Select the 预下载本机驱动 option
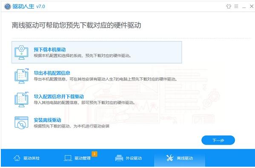The width and height of the screenshot is (255, 168). coord(97,52)
